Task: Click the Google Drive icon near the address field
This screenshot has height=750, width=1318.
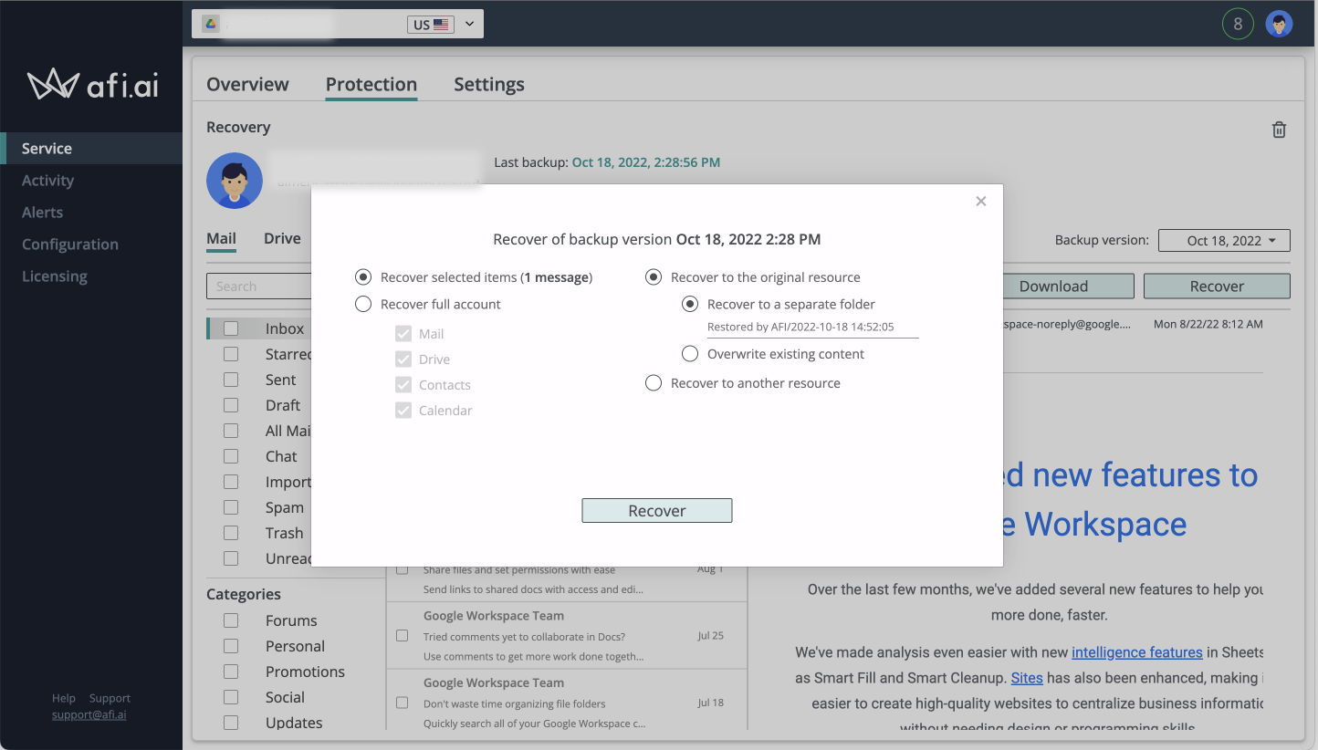Action: pyautogui.click(x=209, y=23)
